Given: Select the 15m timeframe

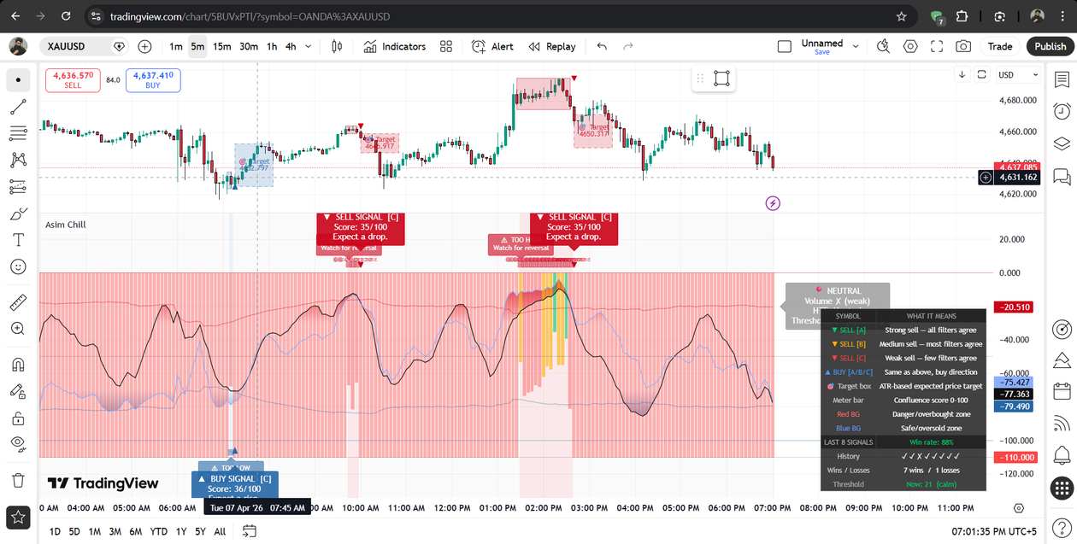Looking at the screenshot, I should [x=222, y=46].
